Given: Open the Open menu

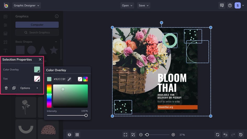Looking at the screenshot, I should tap(127, 5).
